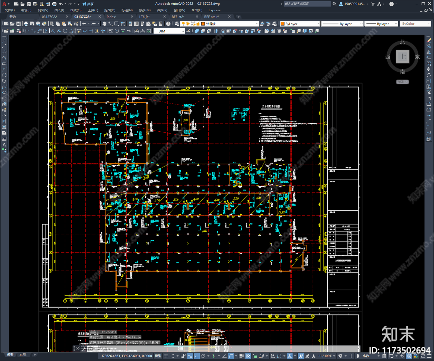Click the 共享 share button
The height and width of the screenshot is (361, 434).
(x=88, y=4)
